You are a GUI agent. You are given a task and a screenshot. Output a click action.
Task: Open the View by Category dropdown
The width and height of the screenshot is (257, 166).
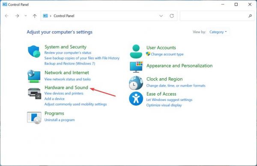[x=218, y=32]
